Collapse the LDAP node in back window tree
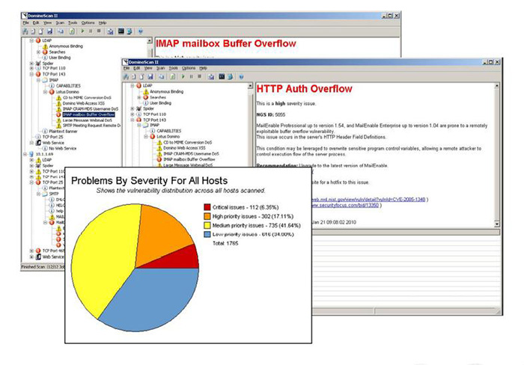This screenshot has height=365, width=524. tap(31, 40)
